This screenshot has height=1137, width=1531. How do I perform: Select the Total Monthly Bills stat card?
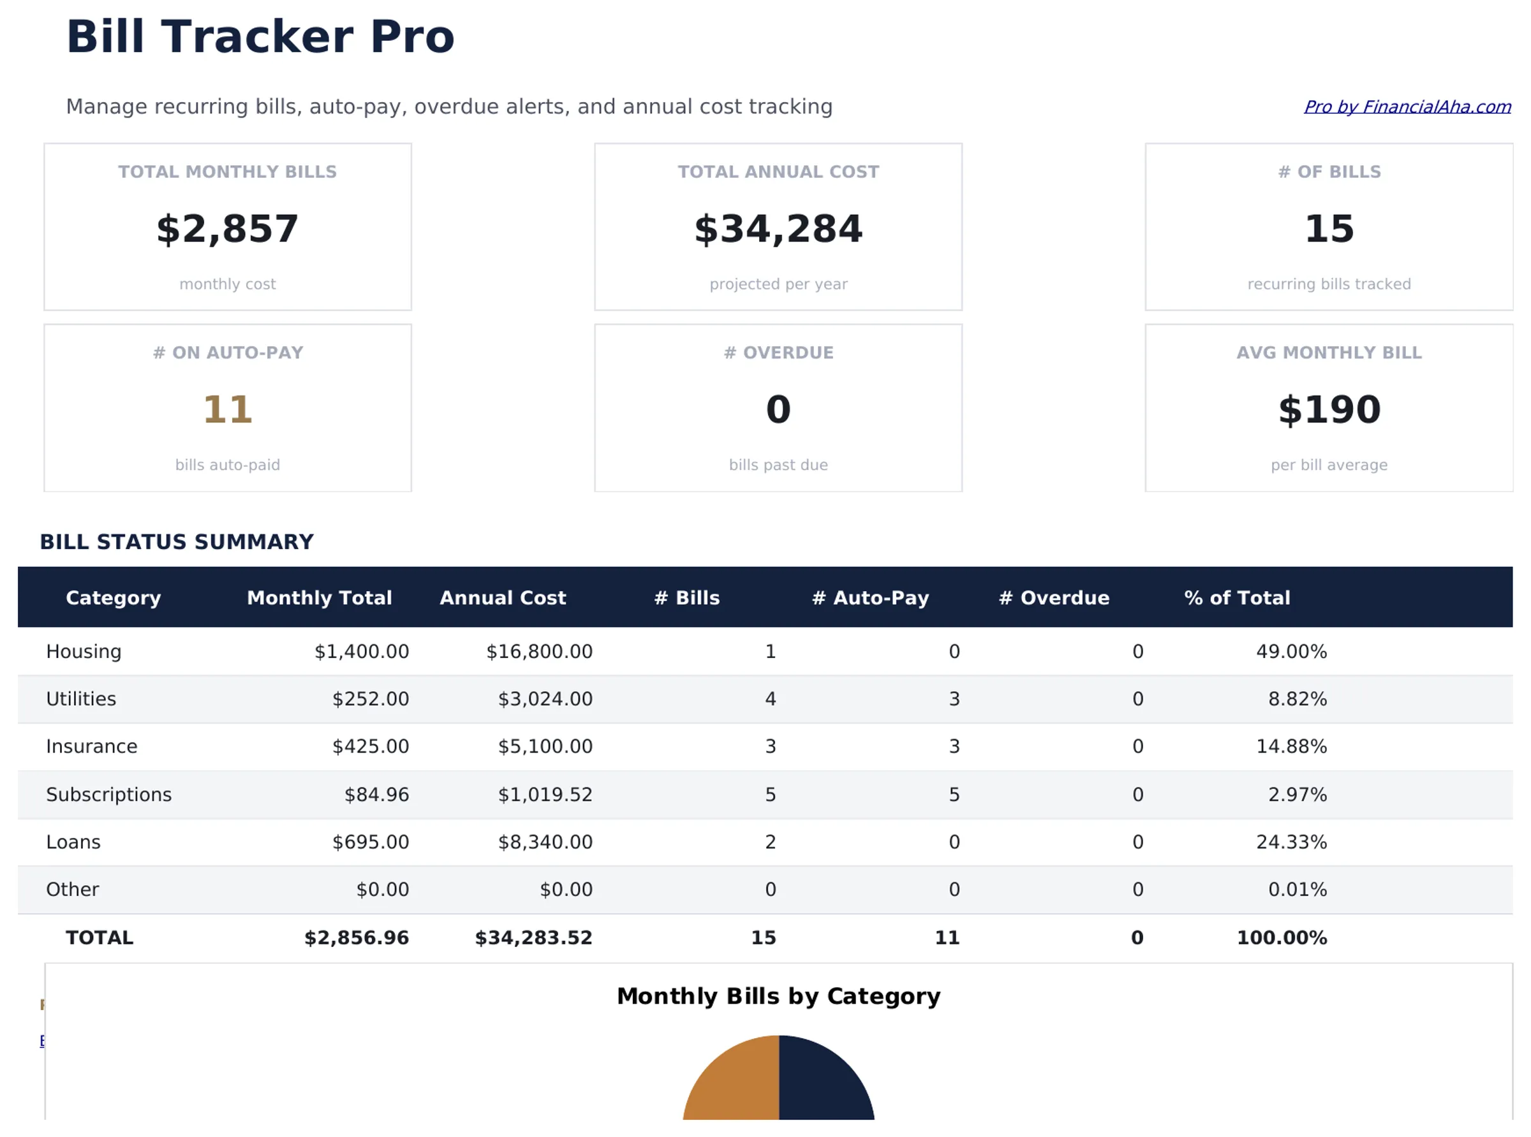(x=227, y=227)
